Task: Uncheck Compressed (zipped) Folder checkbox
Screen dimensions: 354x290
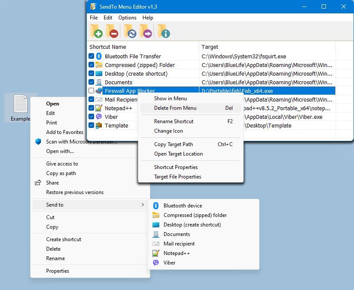Action: (91, 65)
